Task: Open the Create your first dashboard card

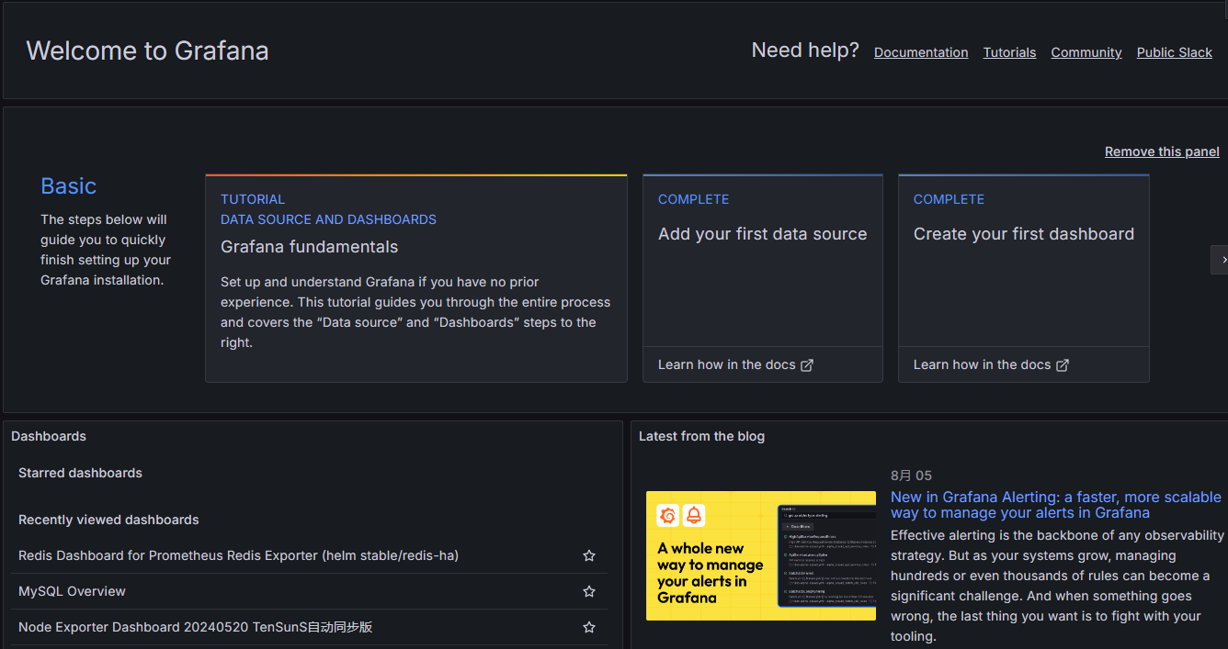Action: click(x=1024, y=278)
